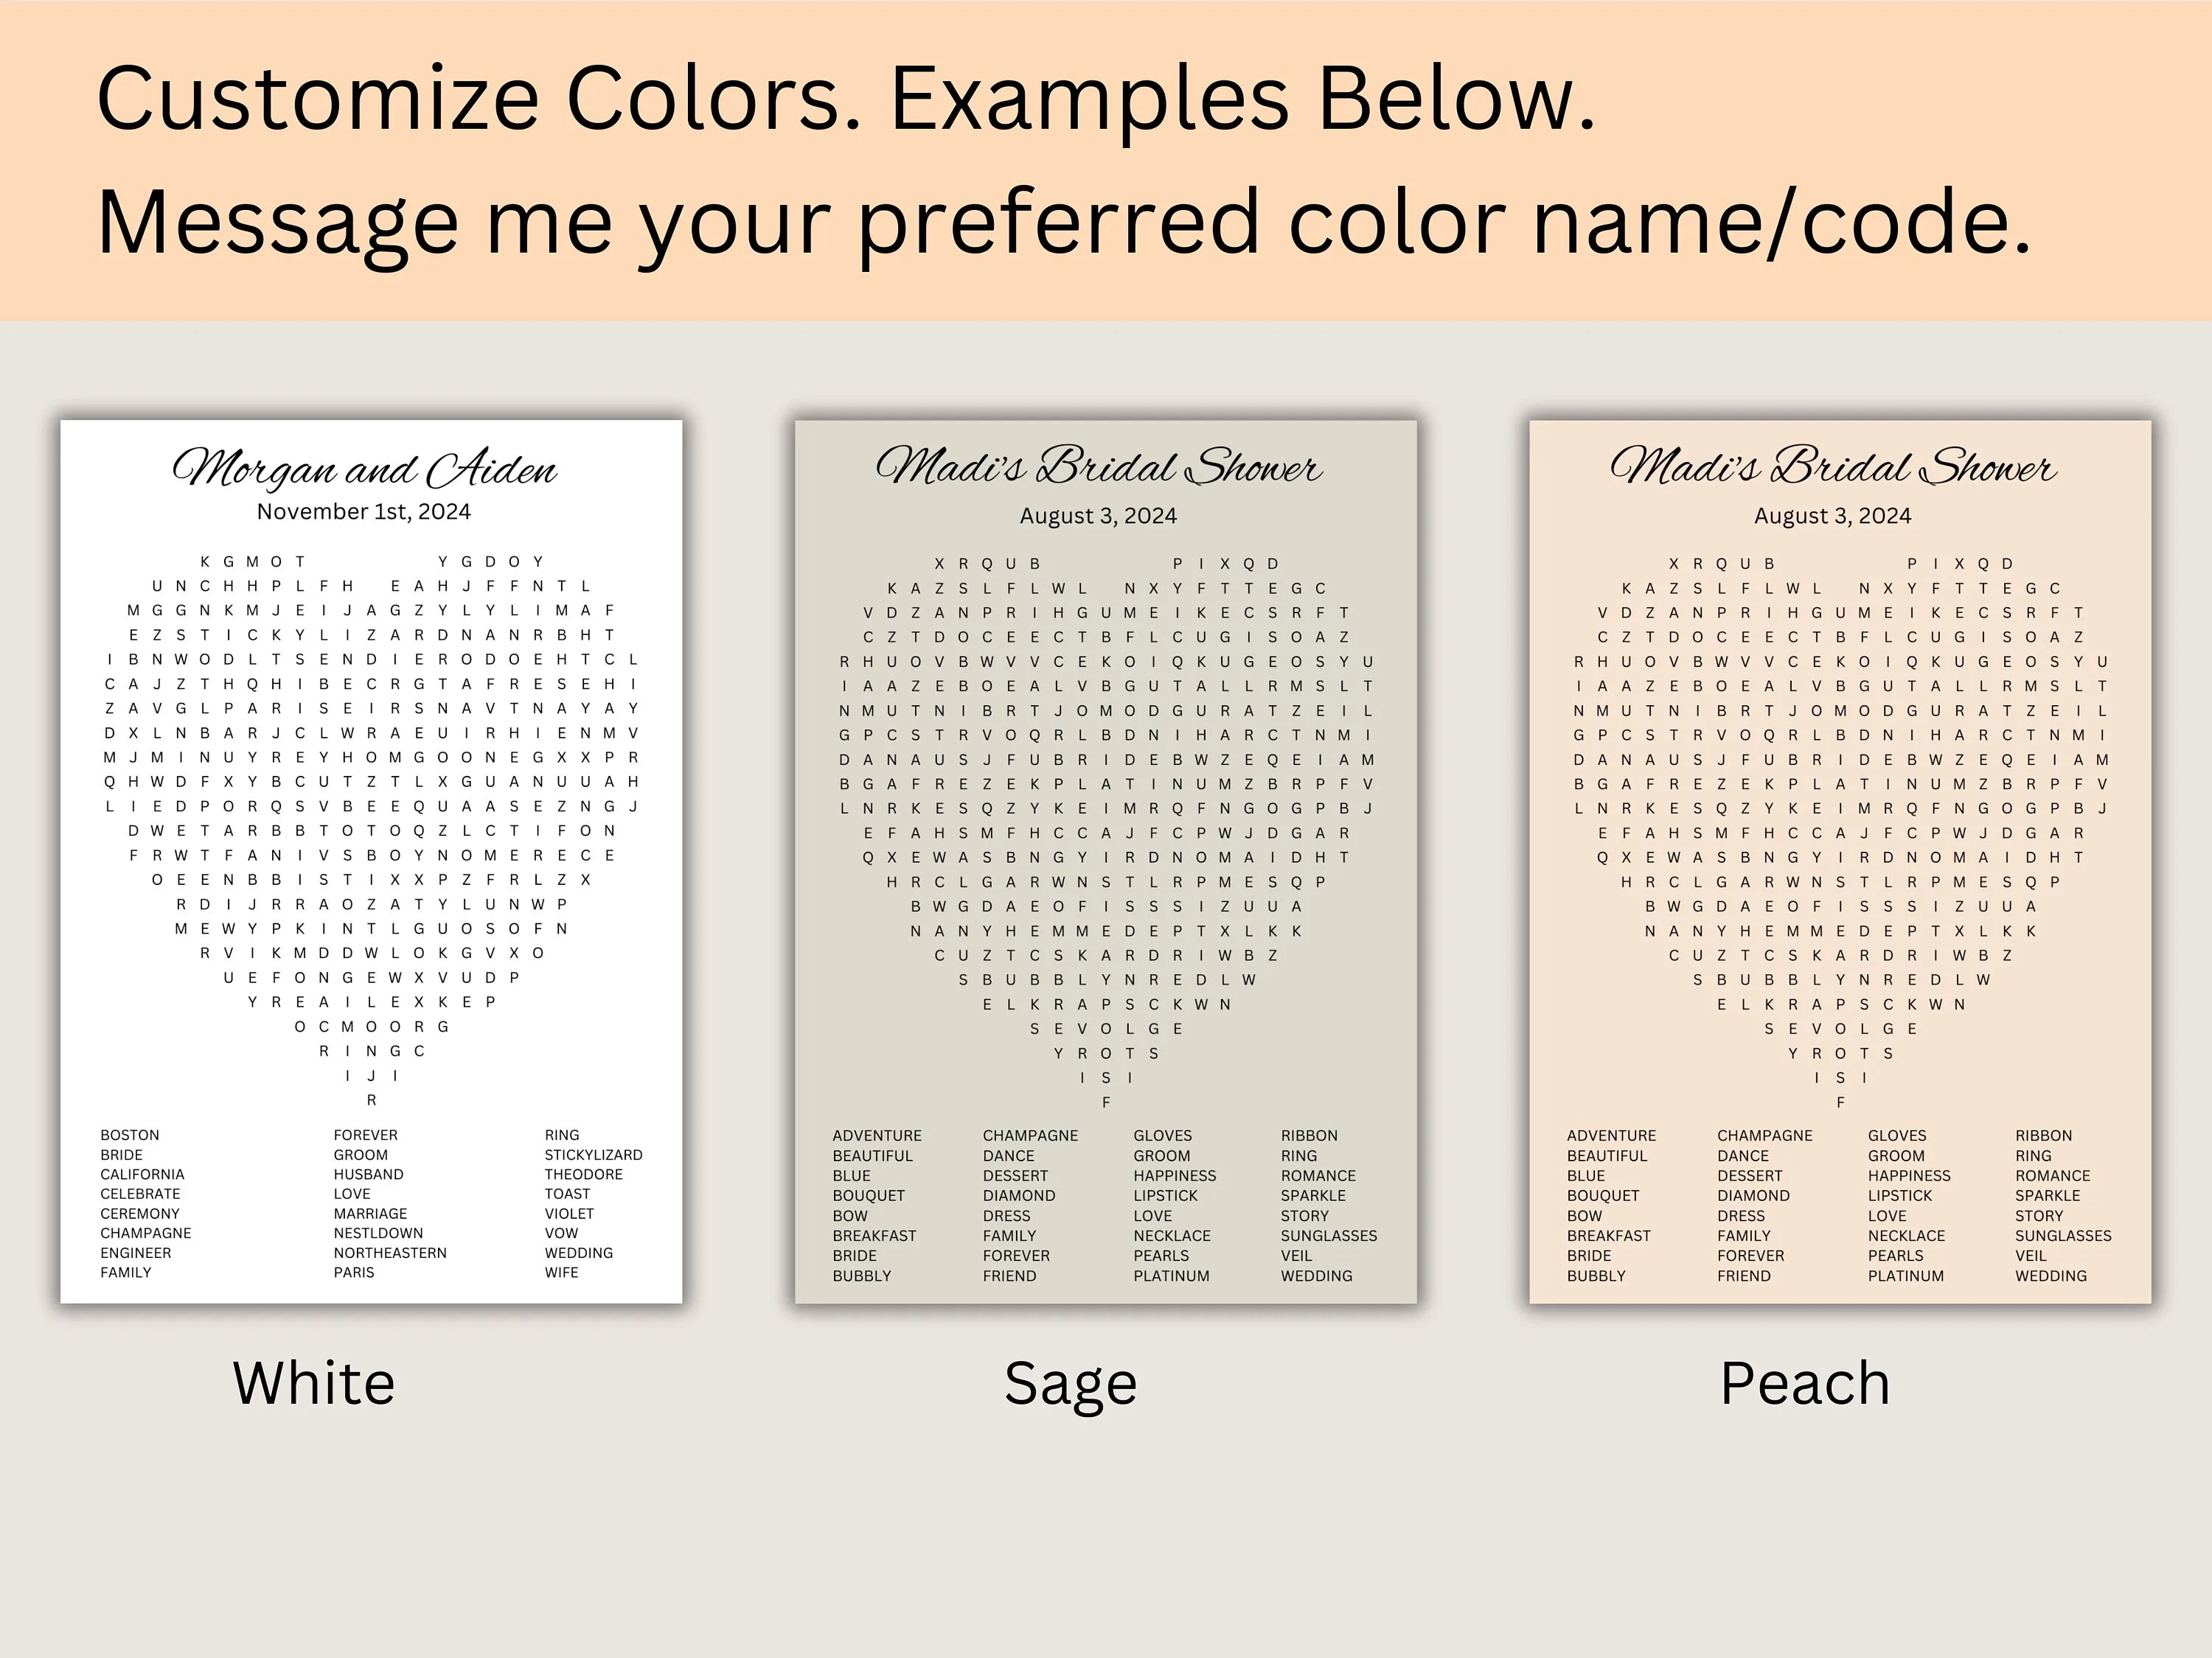This screenshot has width=2212, height=1658.
Task: Click the "November 1st, 2024" date
Action: [x=364, y=511]
